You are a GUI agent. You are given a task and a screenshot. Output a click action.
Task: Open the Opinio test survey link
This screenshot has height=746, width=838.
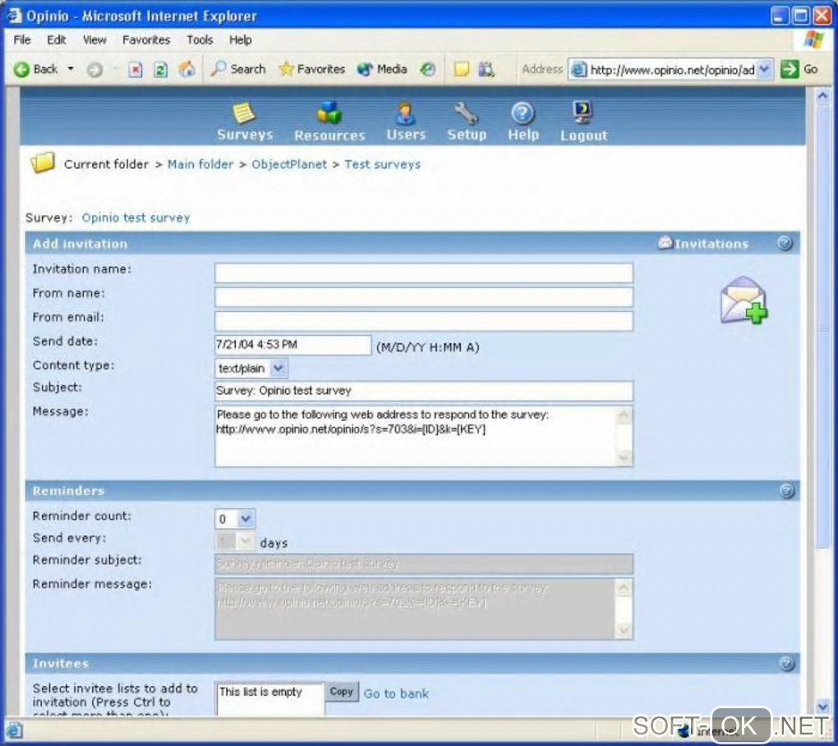(x=136, y=217)
